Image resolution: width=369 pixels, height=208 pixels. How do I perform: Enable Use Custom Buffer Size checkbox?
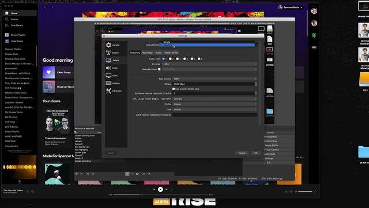point(174,89)
